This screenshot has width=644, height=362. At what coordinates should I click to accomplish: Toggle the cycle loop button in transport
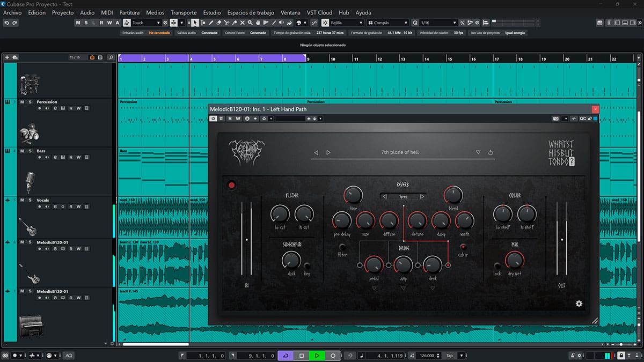pyautogui.click(x=286, y=356)
